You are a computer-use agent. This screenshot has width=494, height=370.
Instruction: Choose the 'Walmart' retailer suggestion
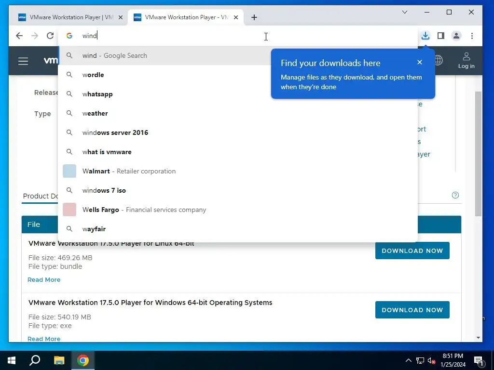coord(238,171)
